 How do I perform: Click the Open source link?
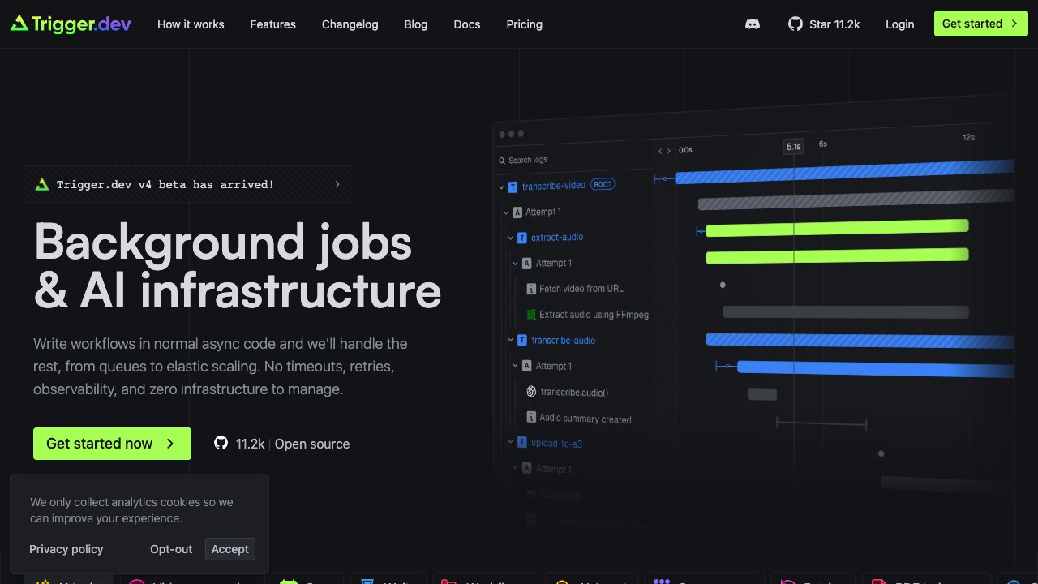click(x=312, y=444)
